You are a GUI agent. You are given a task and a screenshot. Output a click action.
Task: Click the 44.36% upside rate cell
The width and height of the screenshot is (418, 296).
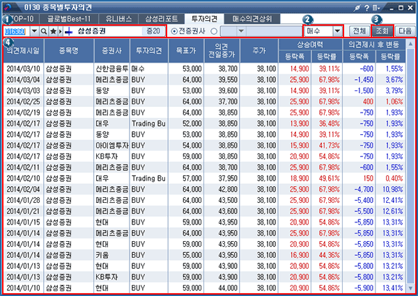click(327, 255)
